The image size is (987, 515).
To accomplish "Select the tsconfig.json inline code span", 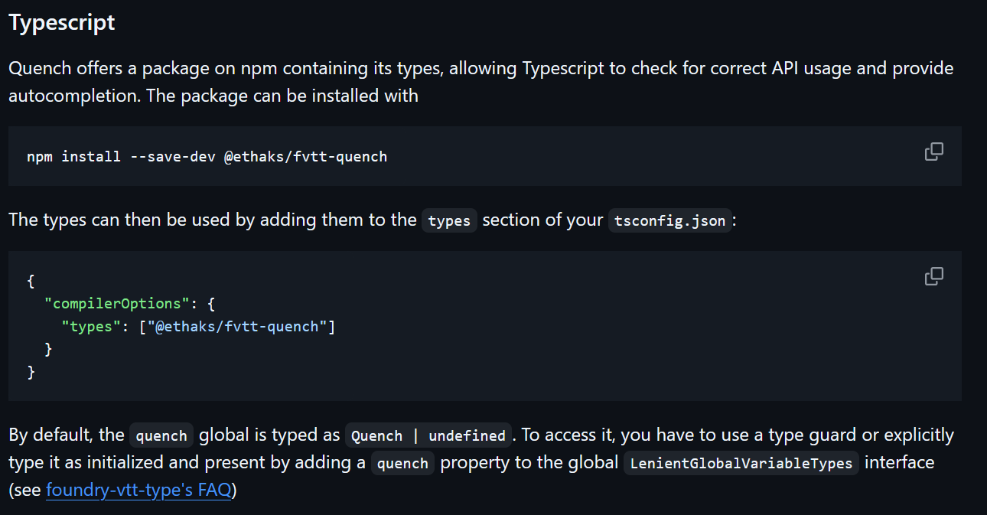I will 669,220.
